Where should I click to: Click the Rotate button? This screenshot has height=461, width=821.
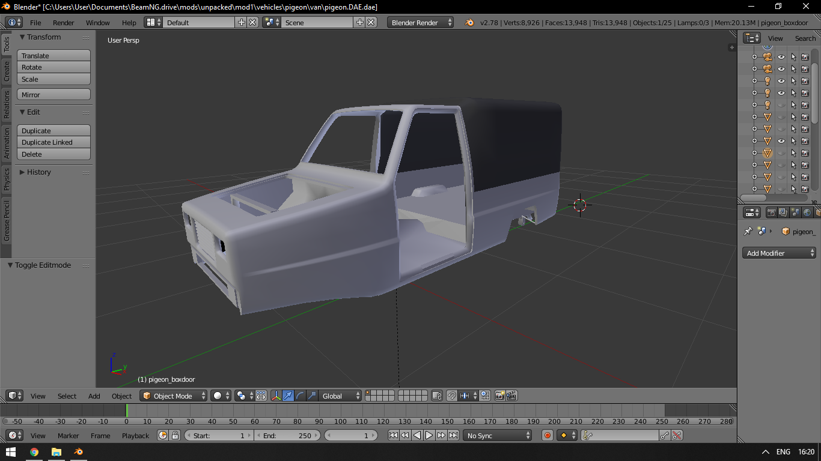pyautogui.click(x=53, y=67)
